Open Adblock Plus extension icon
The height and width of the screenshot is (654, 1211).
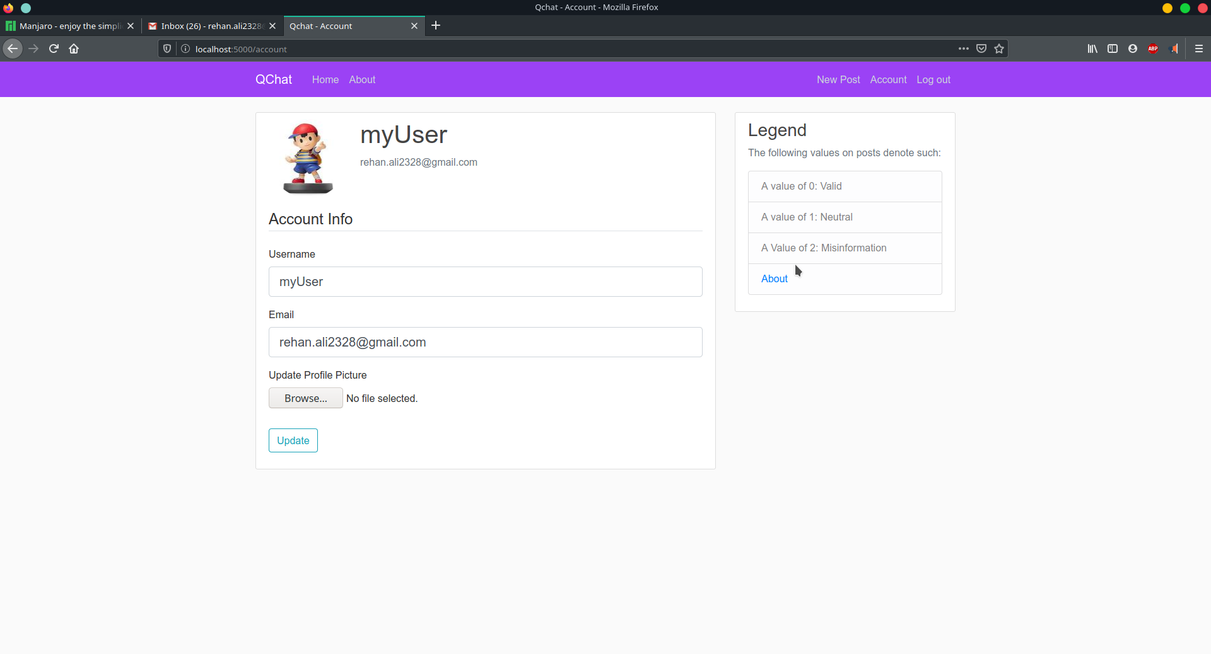tap(1153, 49)
